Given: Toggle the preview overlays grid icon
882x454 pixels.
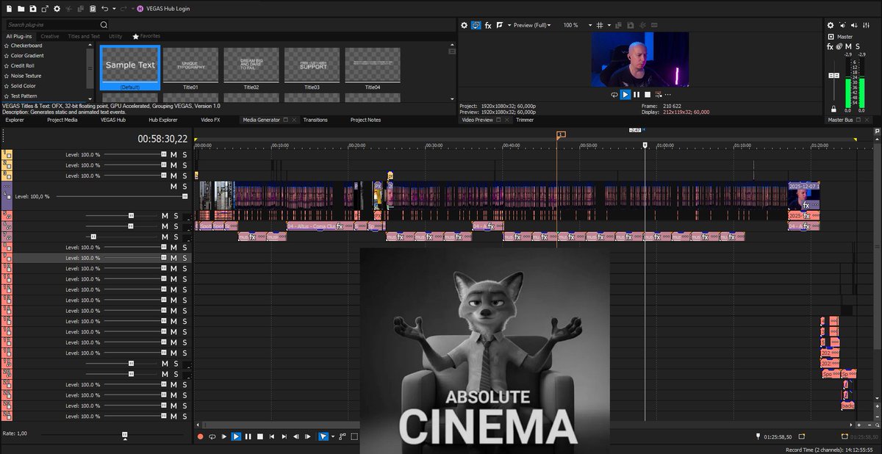Looking at the screenshot, I should (600, 25).
